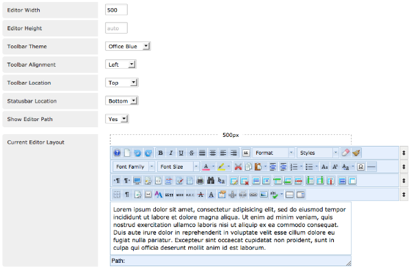Click the Editor Height input field
Viewport: 412px width, 269px height.
116,28
